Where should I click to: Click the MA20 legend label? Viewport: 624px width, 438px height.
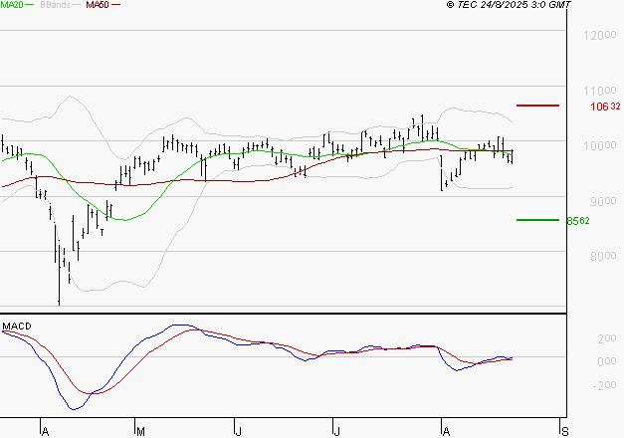tap(11, 5)
